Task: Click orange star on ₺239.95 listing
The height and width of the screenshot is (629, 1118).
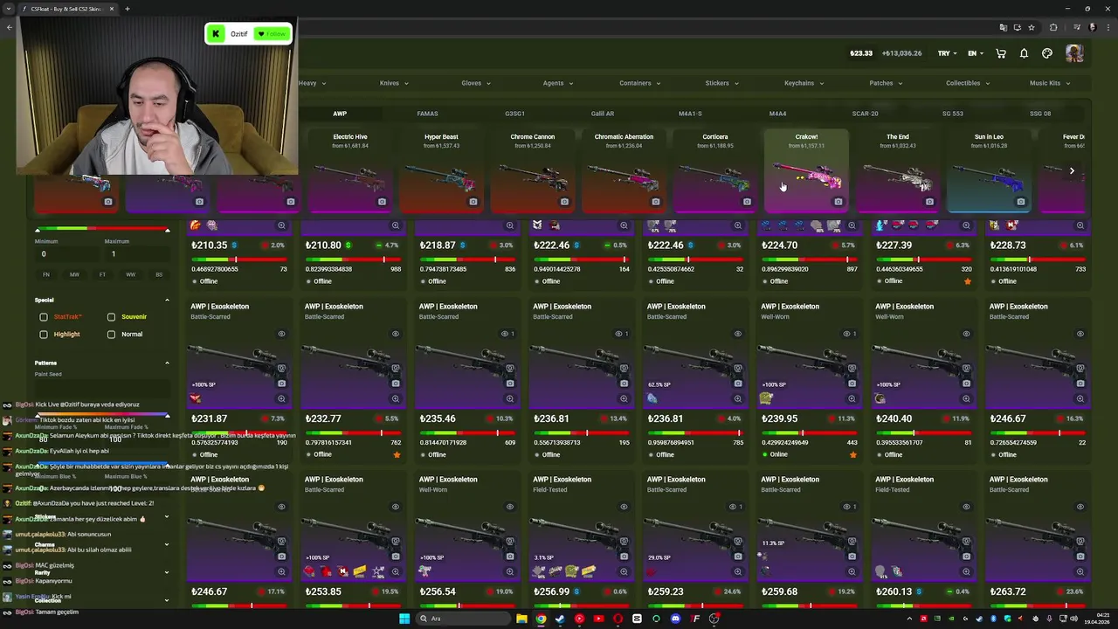Action: 853,454
